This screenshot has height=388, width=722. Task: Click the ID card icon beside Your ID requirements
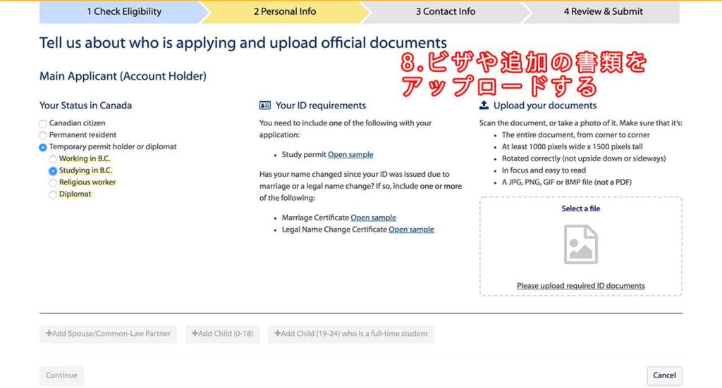coord(265,106)
